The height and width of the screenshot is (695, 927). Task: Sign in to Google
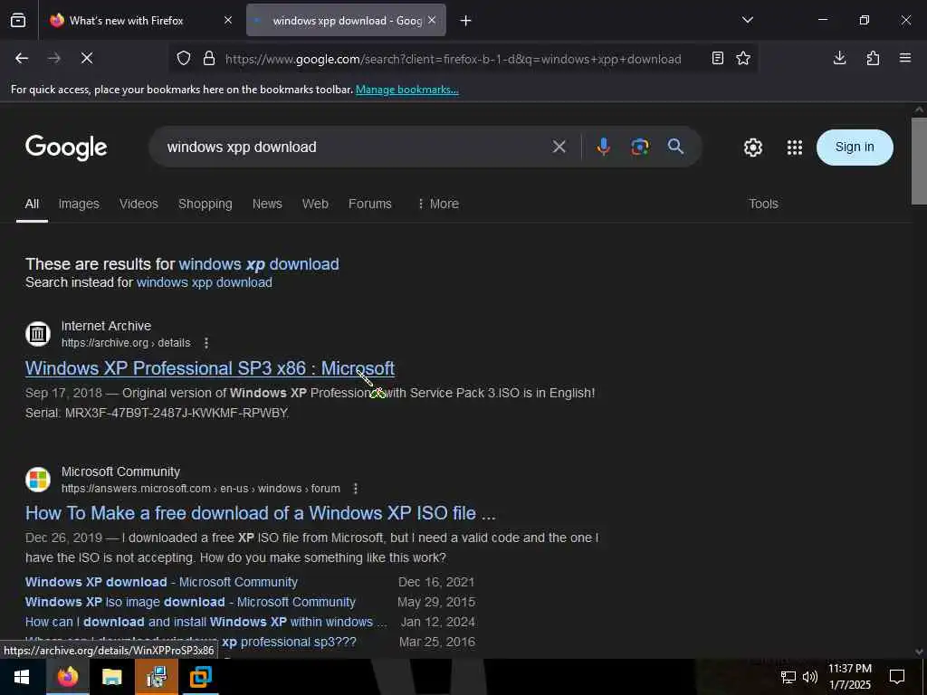(x=855, y=148)
